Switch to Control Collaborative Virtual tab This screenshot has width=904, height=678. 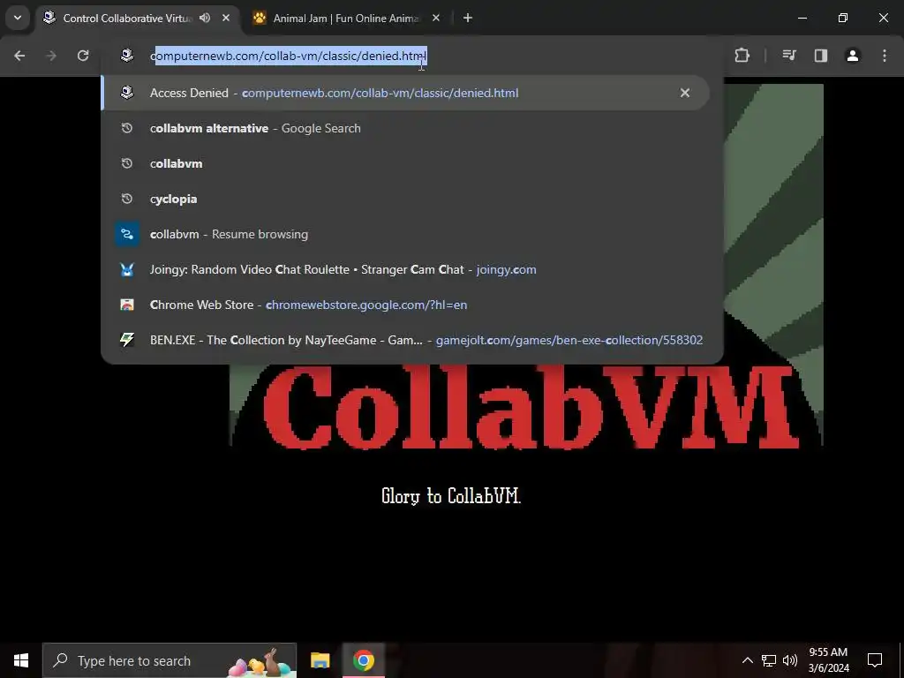(137, 18)
